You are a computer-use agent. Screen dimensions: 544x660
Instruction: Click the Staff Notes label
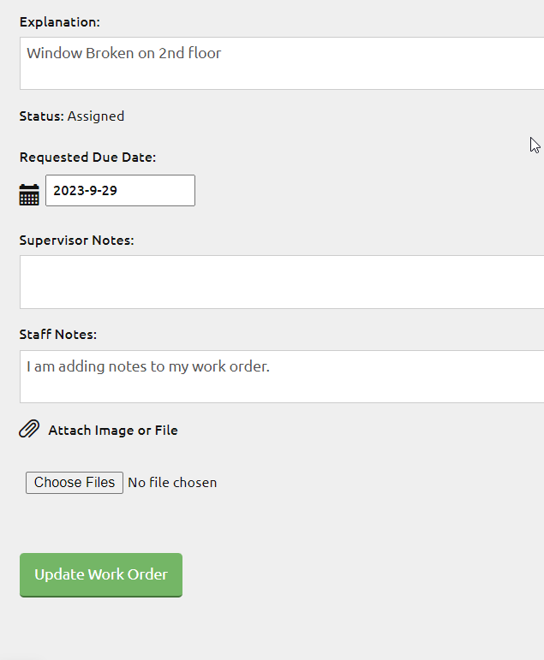[x=57, y=335]
